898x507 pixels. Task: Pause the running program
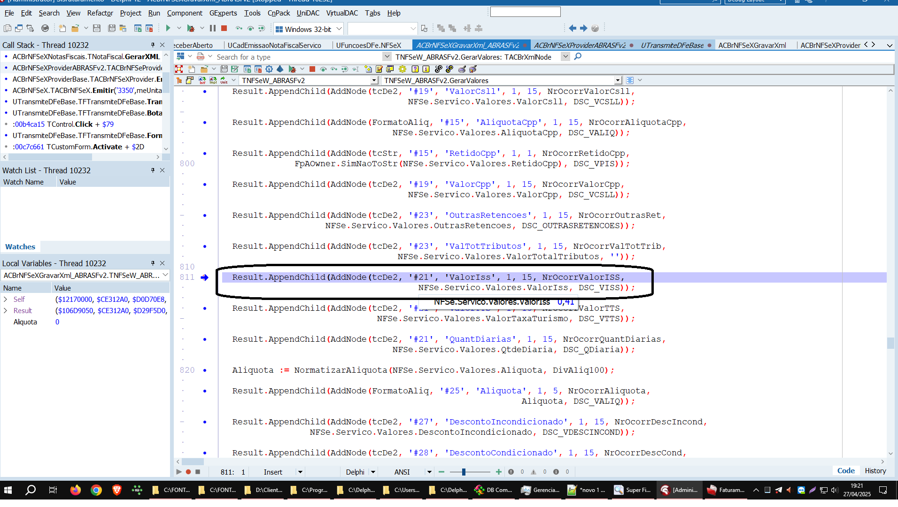click(213, 29)
